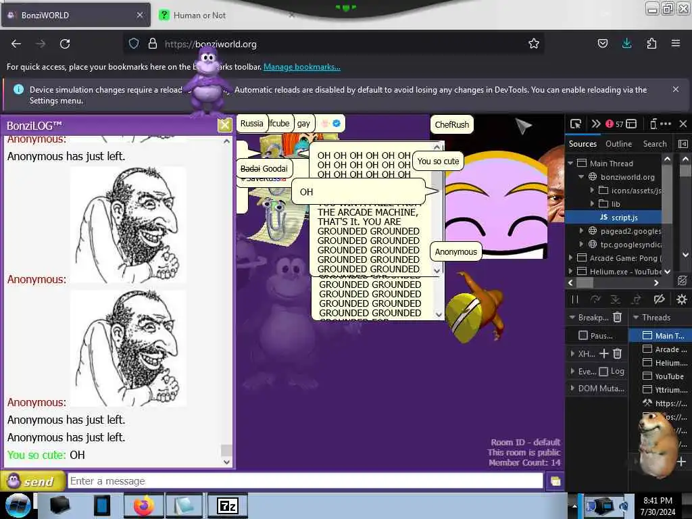Collapse the debugger sources pane icon
This screenshot has height=519, width=692.
tap(683, 144)
